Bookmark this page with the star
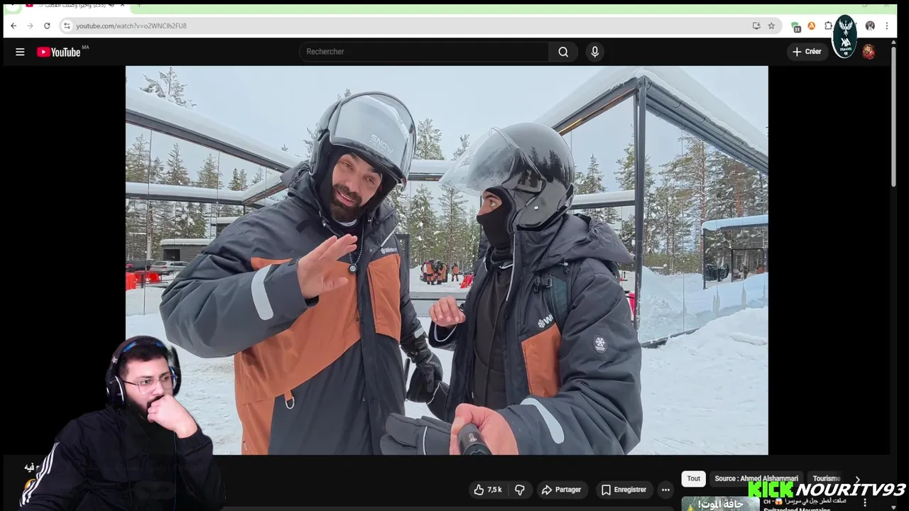The width and height of the screenshot is (909, 511). pyautogui.click(x=771, y=26)
